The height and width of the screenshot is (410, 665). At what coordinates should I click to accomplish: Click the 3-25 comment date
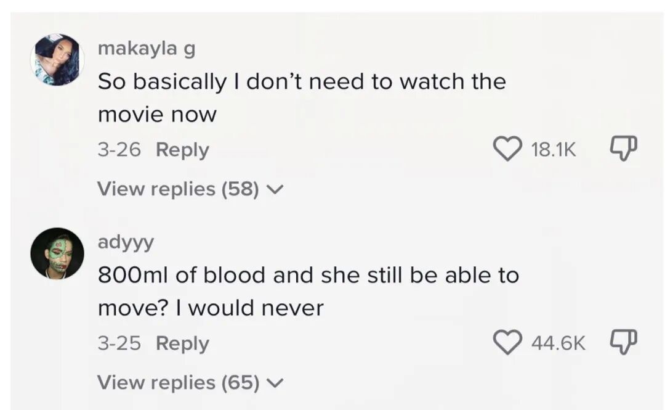click(119, 343)
